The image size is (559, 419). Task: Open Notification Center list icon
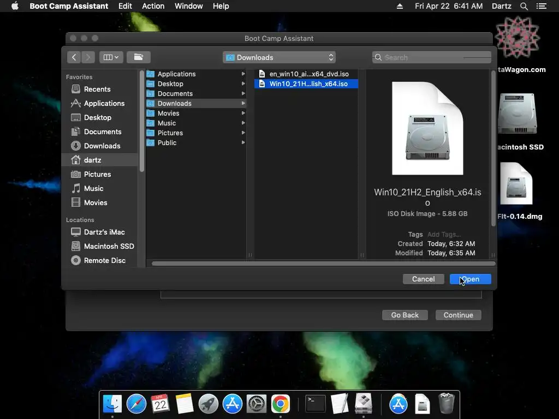pyautogui.click(x=541, y=6)
